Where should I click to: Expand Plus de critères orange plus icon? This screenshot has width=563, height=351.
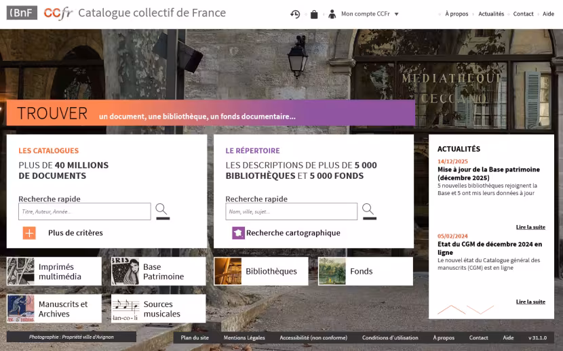pos(29,233)
